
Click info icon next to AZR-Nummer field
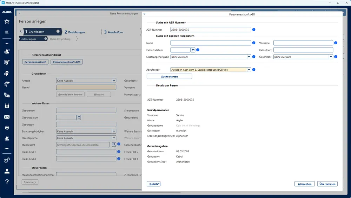(254, 30)
